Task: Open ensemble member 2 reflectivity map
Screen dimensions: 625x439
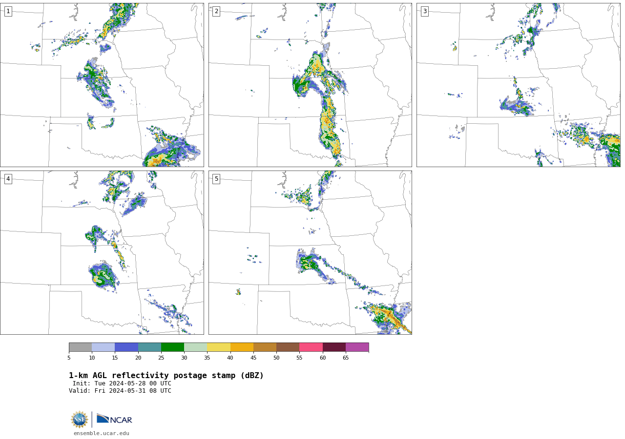Action: [310, 85]
